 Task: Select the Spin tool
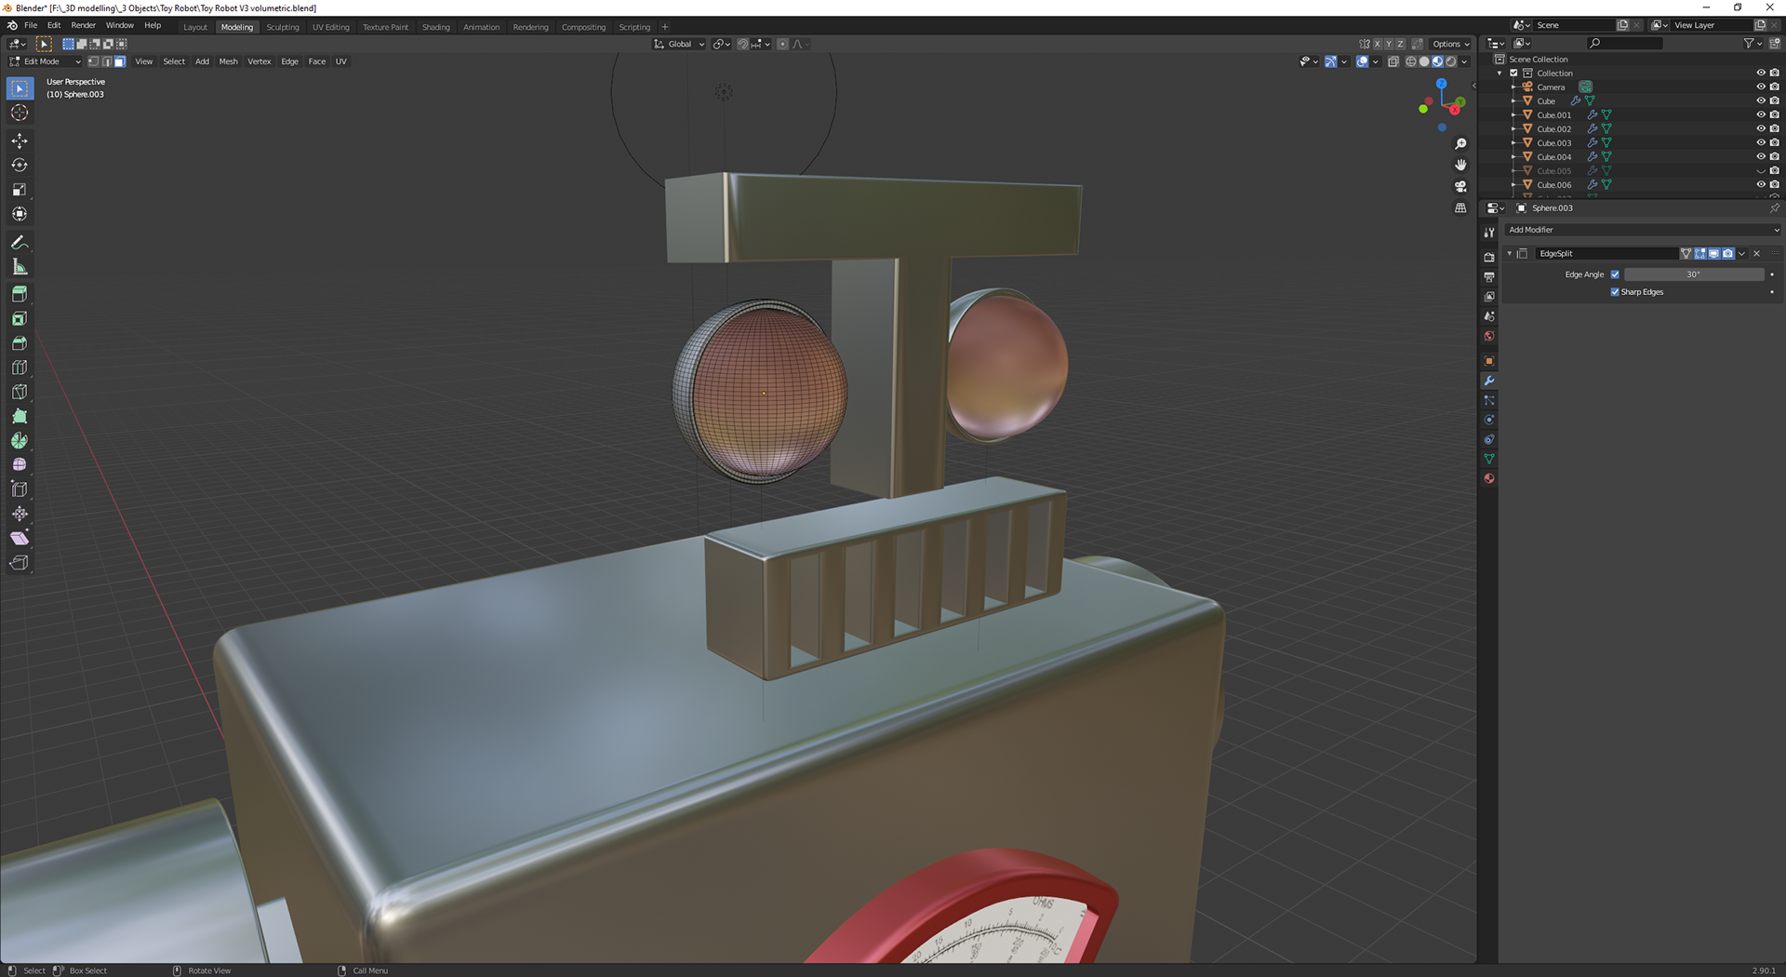(x=20, y=441)
